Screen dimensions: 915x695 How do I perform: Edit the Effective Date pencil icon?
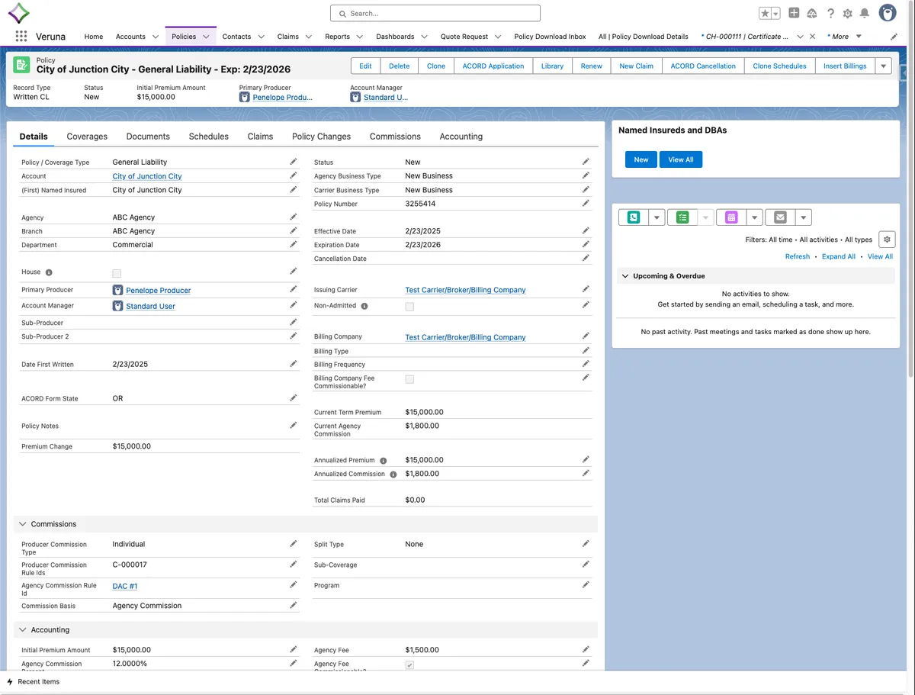click(586, 230)
